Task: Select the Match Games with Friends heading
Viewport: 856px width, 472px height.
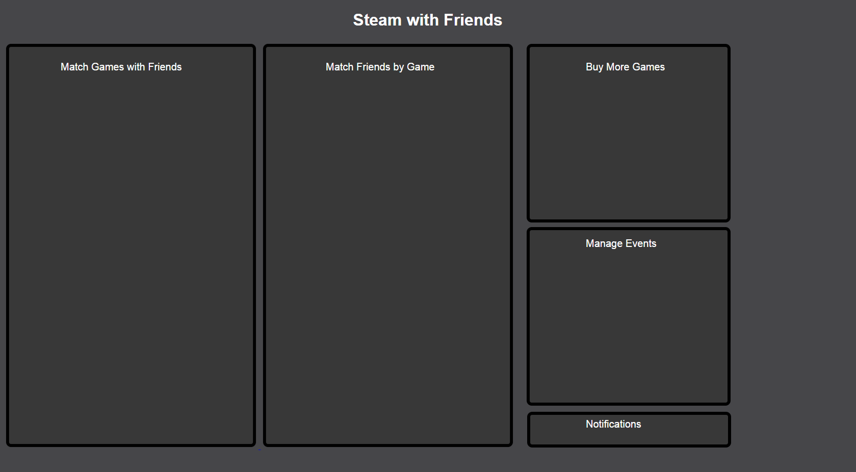Action: pos(121,67)
